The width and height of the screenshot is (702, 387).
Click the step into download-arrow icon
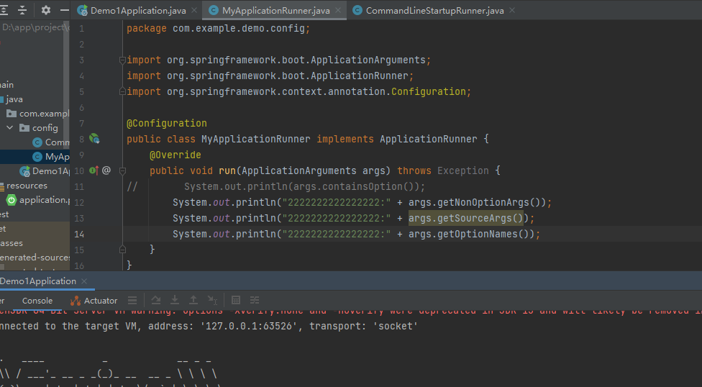pyautogui.click(x=175, y=300)
